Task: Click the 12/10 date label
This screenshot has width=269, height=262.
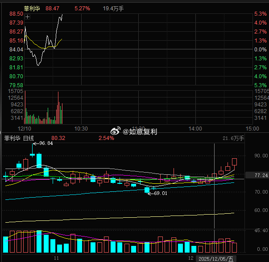Action: coord(25,129)
